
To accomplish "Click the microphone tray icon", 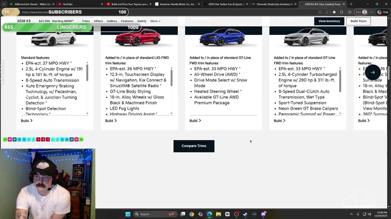I will pos(358,214).
